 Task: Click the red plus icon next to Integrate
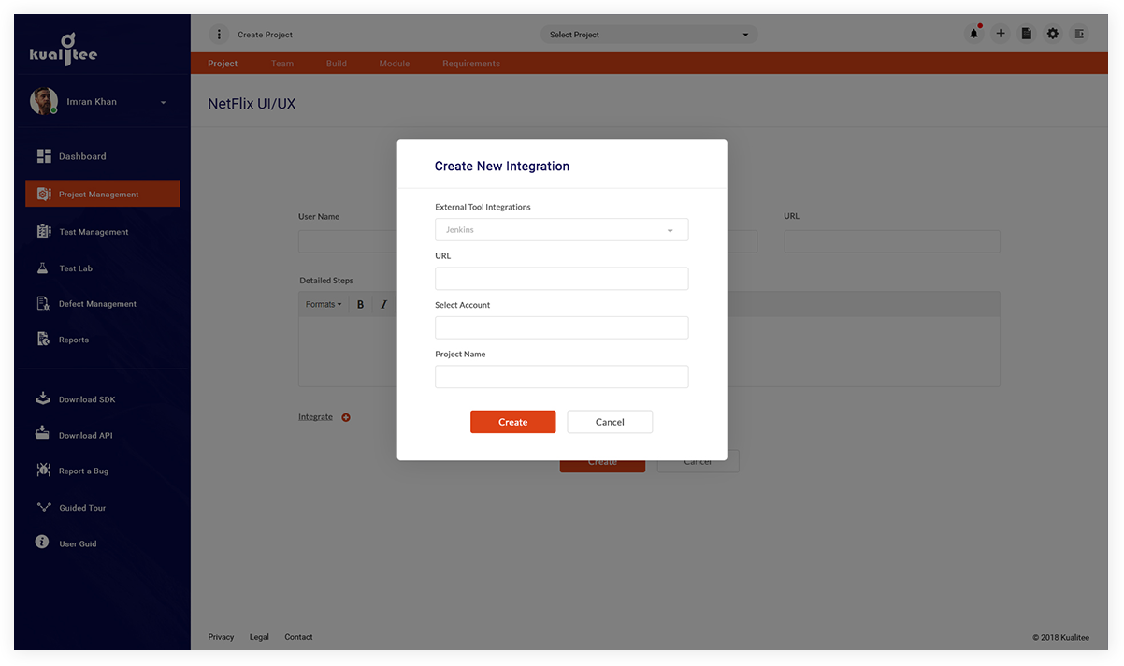pos(346,417)
